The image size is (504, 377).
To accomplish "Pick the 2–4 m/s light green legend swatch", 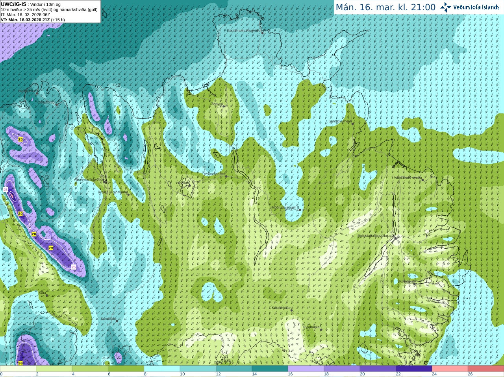I will (x=54, y=369).
